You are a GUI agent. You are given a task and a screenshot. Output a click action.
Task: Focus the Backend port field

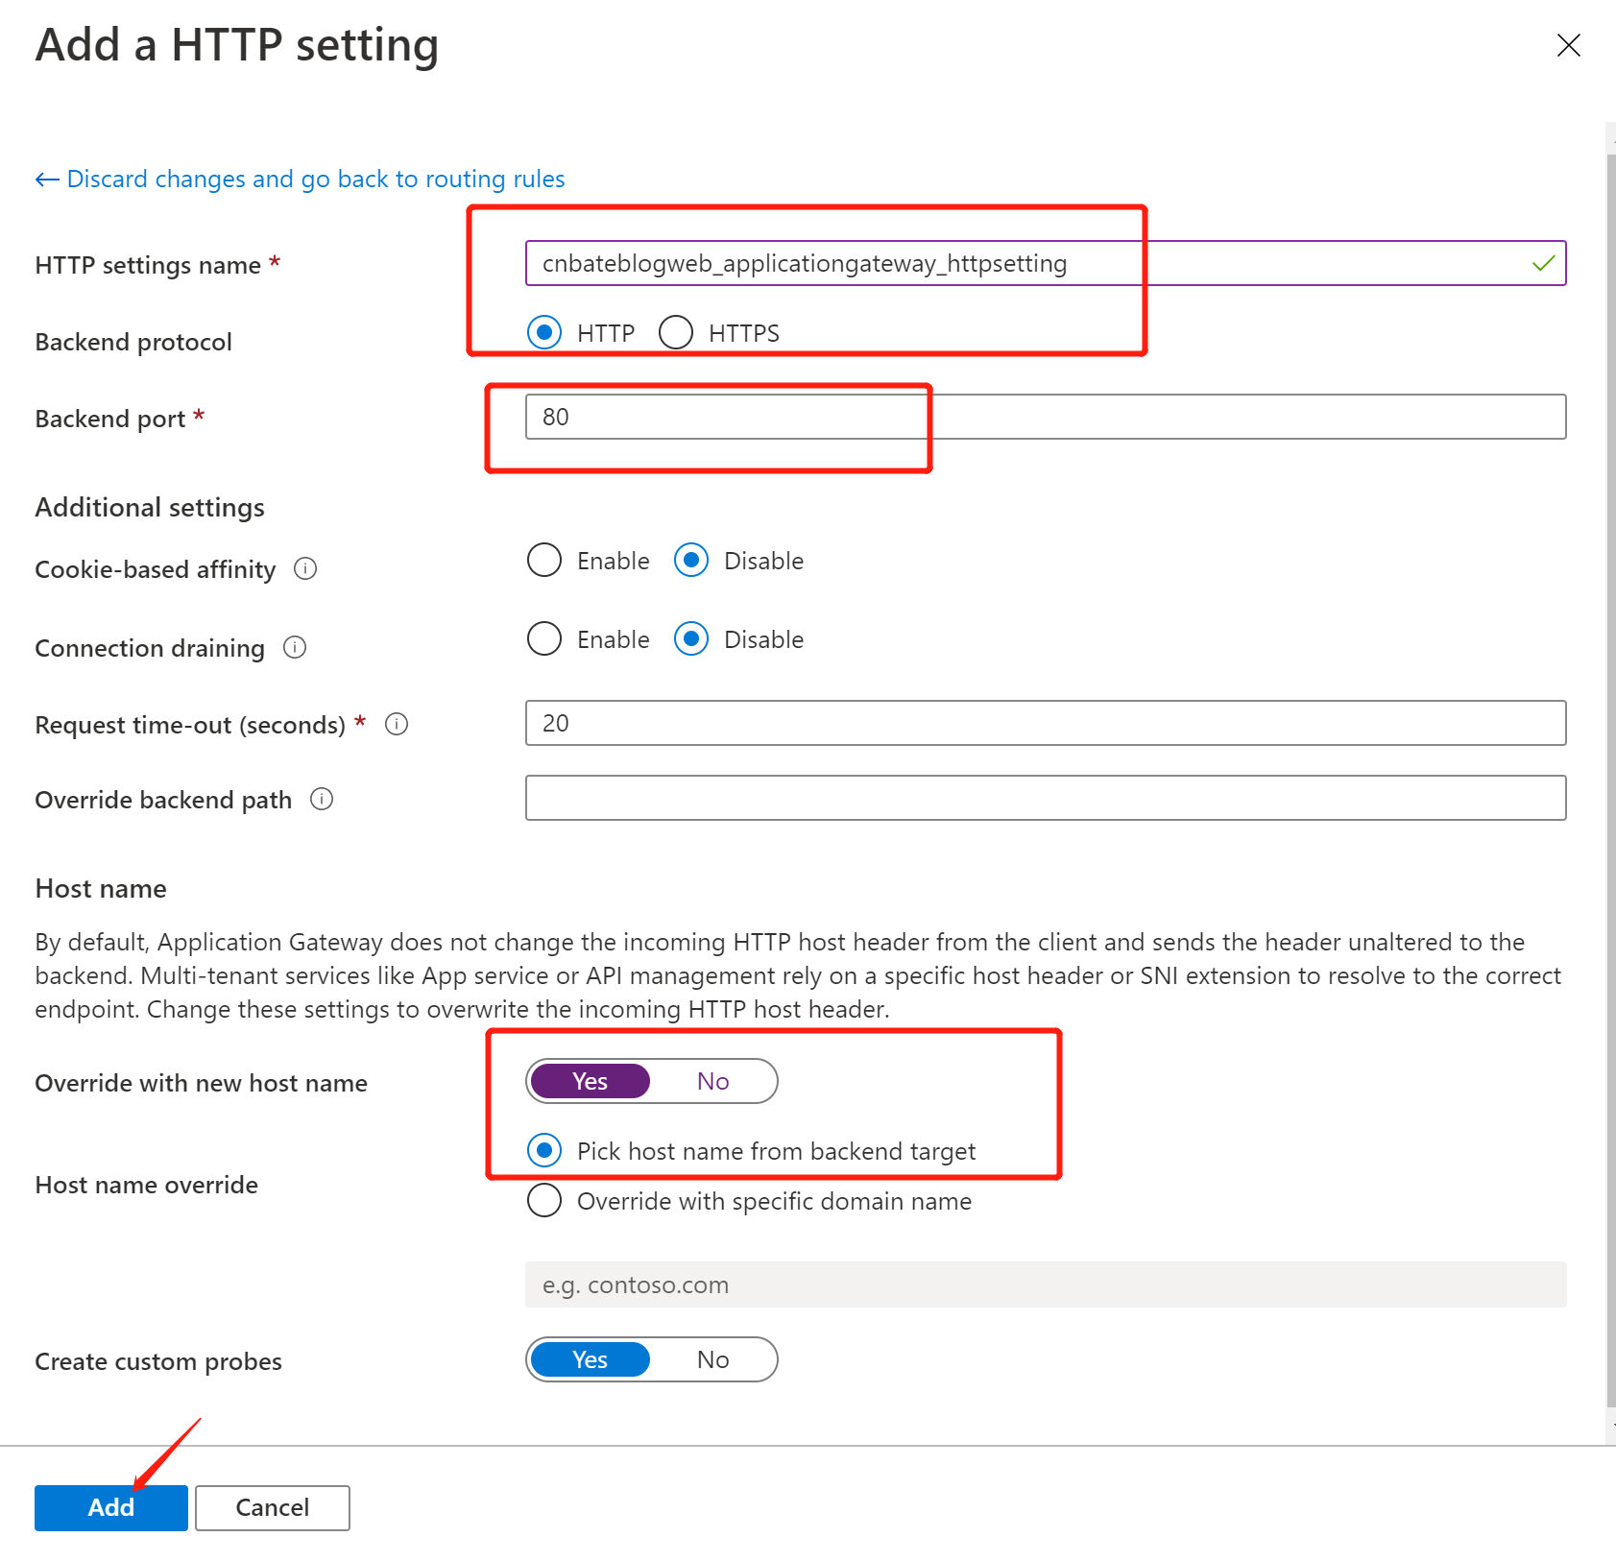1046,417
